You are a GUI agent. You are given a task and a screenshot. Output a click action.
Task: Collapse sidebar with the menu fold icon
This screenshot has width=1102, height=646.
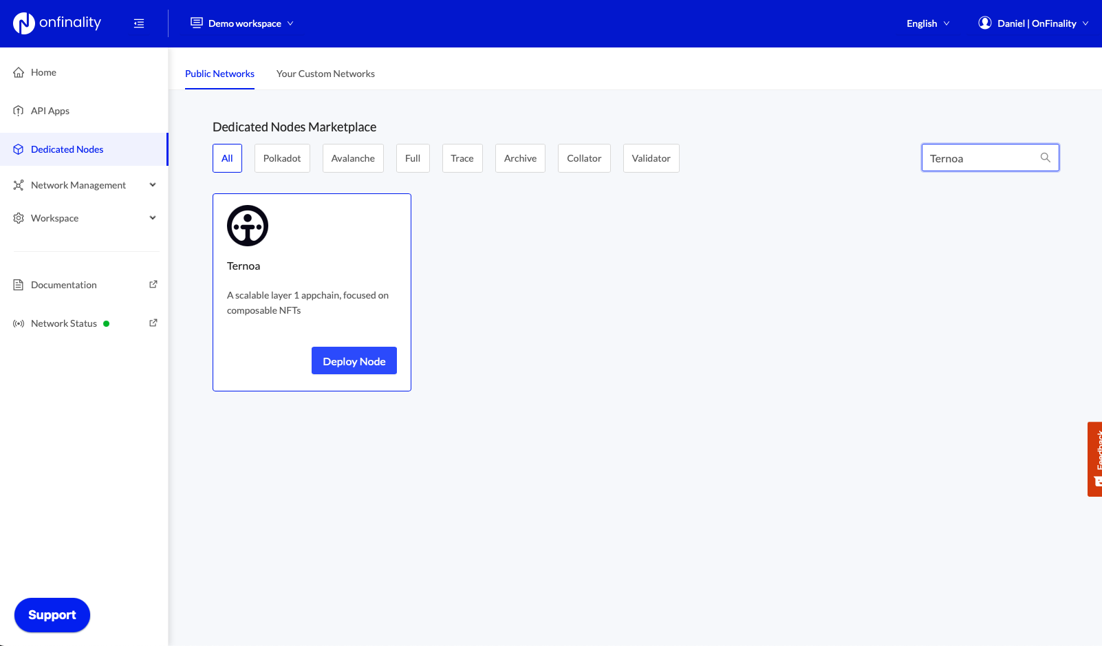139,23
